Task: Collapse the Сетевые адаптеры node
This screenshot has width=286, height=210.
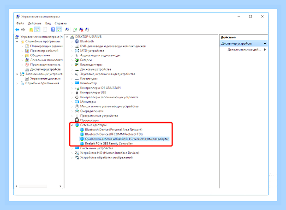Action: pos(72,125)
